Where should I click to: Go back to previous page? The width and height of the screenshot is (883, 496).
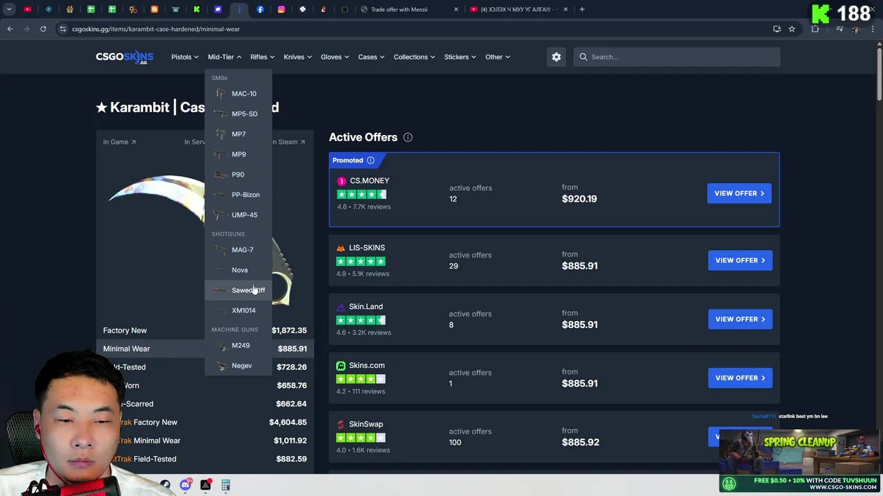[x=10, y=29]
